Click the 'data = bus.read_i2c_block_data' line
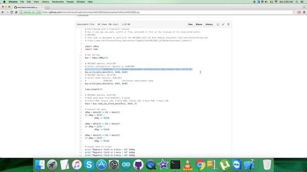Screen dimensions: 307x172 111,104
